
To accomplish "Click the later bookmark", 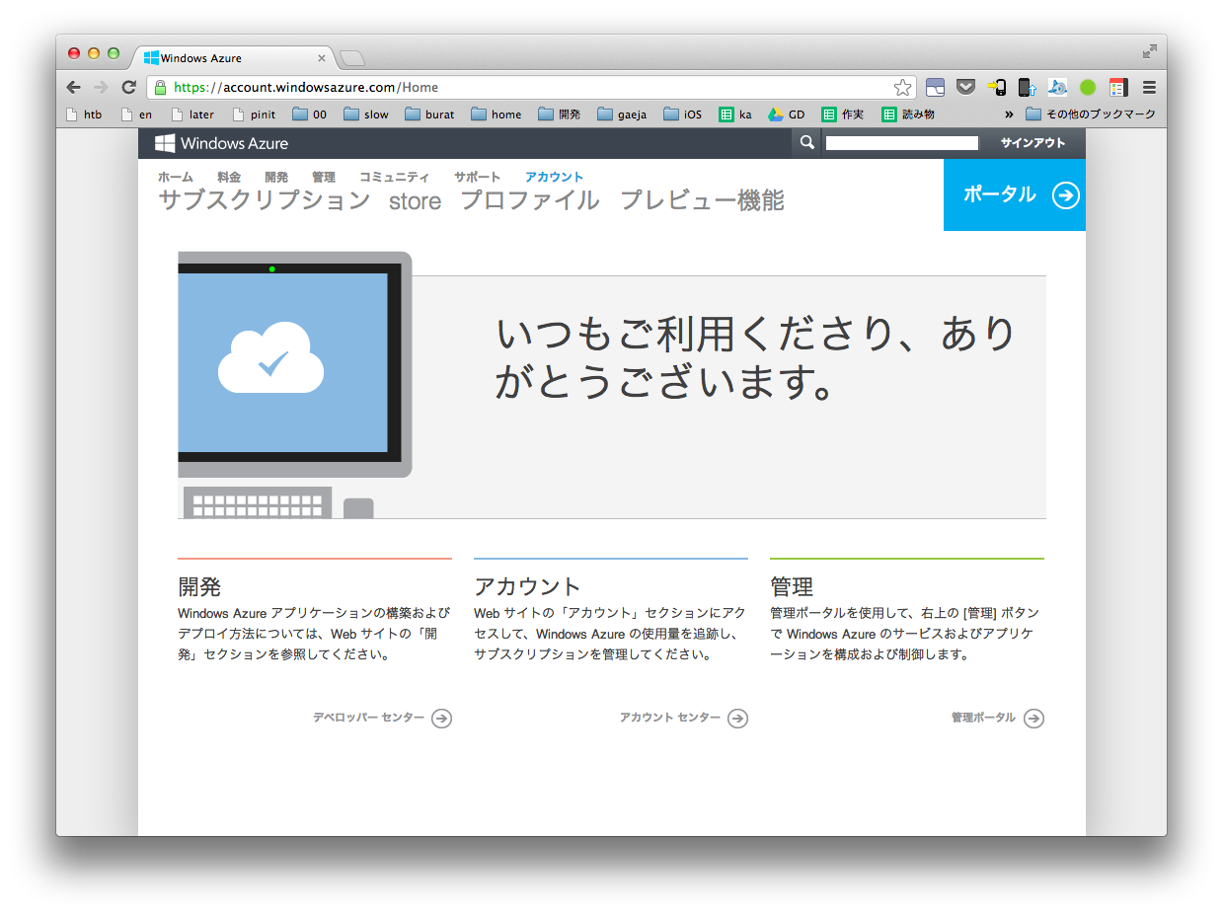I will [192, 114].
